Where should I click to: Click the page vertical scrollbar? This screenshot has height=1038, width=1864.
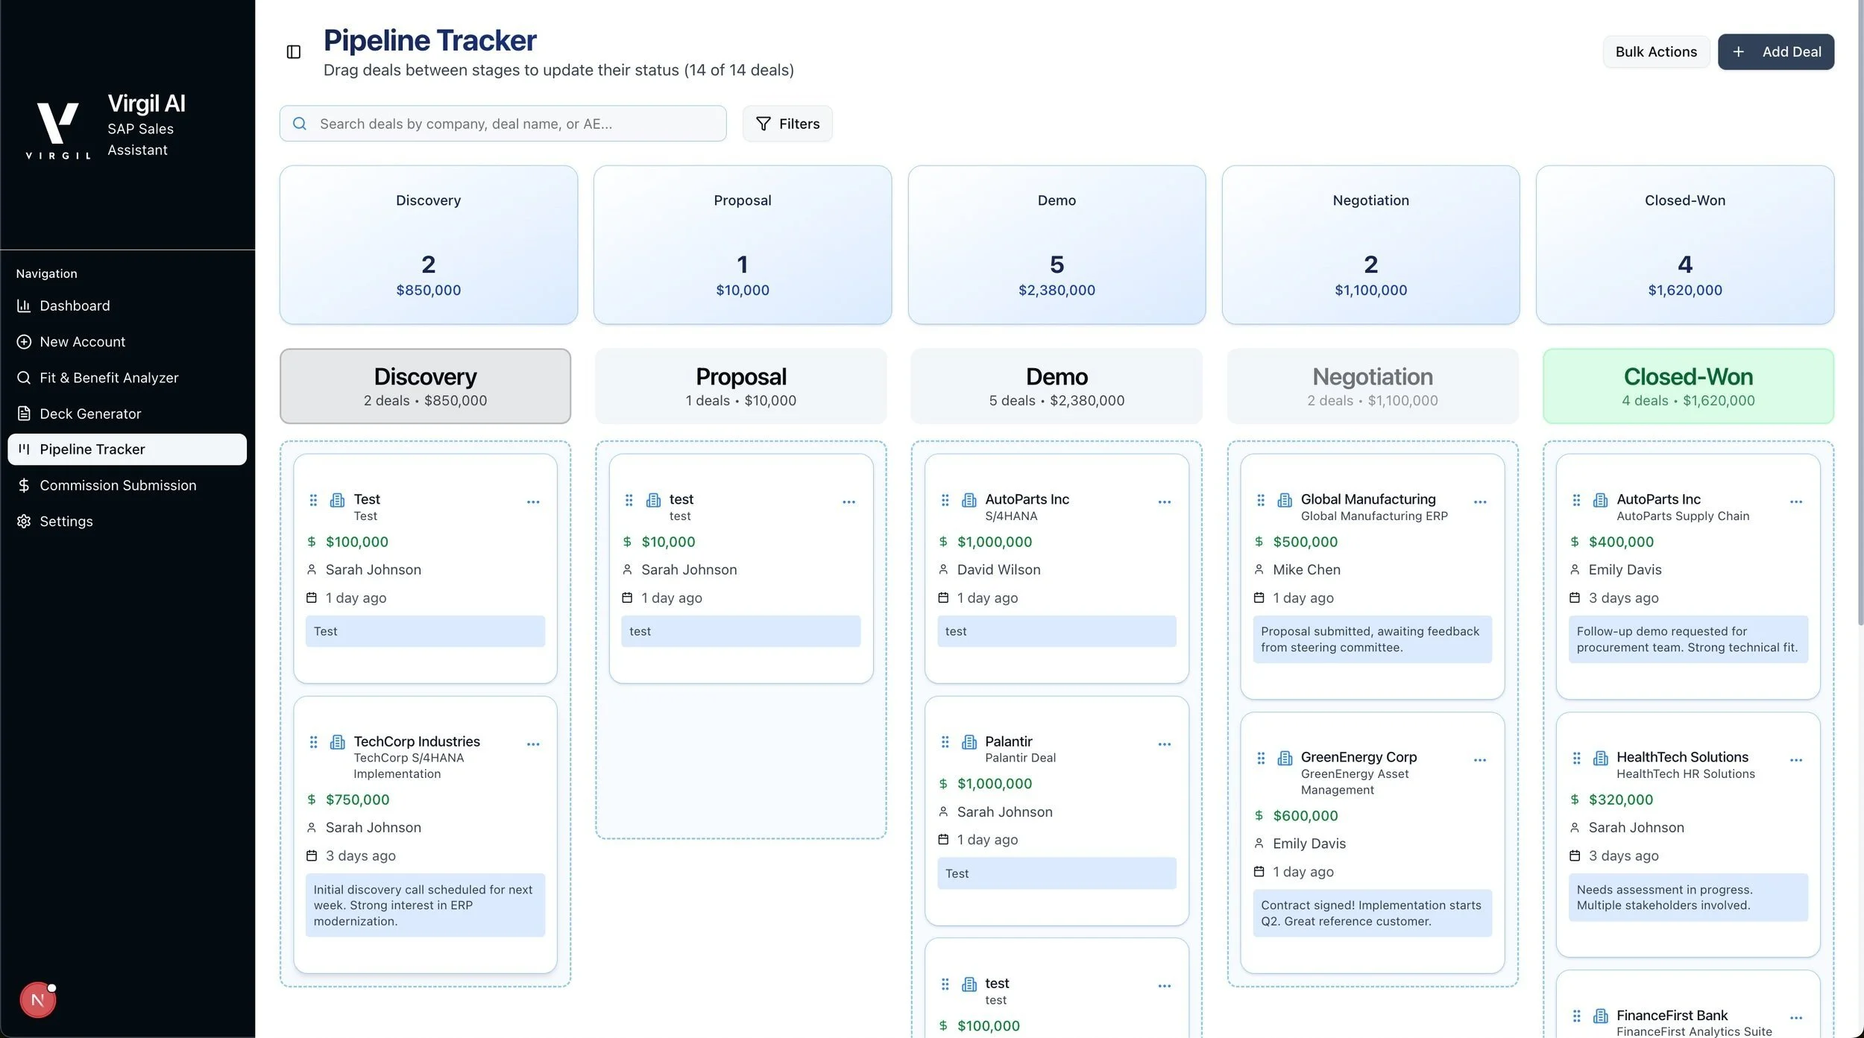1860,313
